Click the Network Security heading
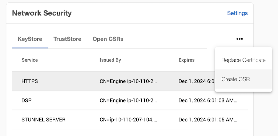The height and width of the screenshot is (136, 278). click(x=42, y=13)
